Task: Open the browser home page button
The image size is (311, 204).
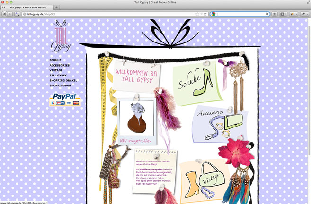Action: pyautogui.click(x=275, y=14)
